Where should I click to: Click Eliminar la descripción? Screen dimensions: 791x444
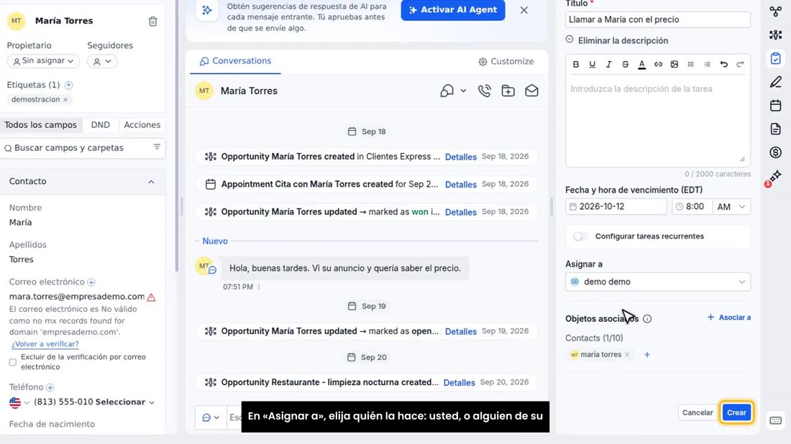pyautogui.click(x=617, y=41)
